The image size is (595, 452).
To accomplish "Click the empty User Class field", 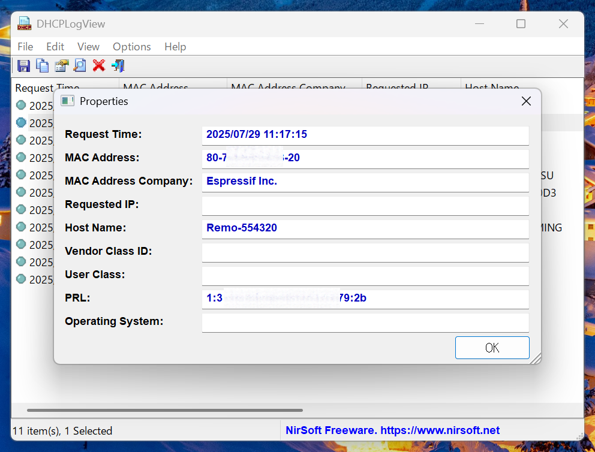I will (365, 276).
